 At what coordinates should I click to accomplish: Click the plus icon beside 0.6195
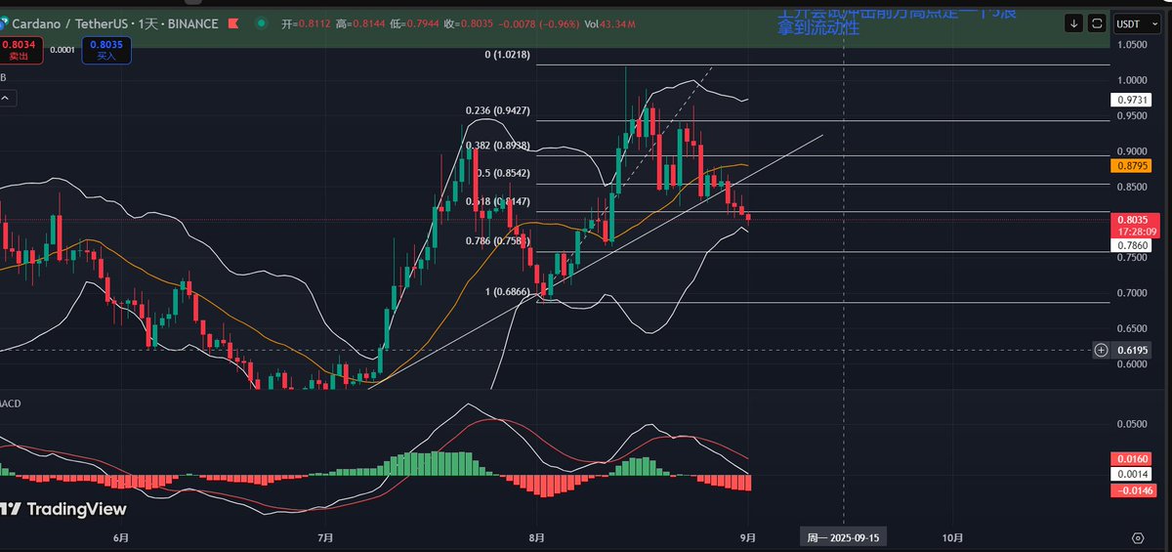tap(1101, 349)
